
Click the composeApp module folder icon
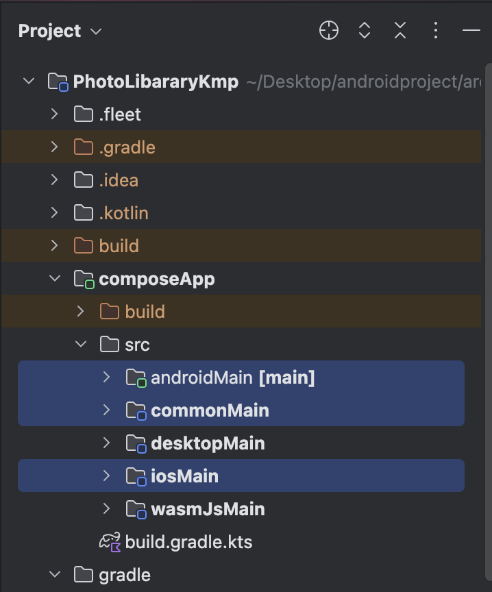click(84, 280)
